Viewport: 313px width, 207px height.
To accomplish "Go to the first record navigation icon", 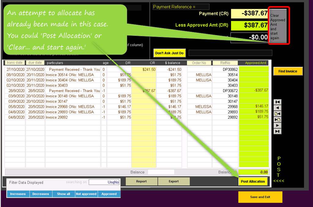I will click(278, 102).
